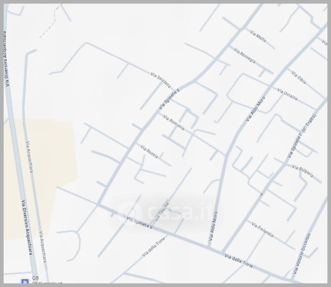Select the Via Ucraina street label
Viewport: 331px width, 287px height.
pyautogui.click(x=287, y=95)
